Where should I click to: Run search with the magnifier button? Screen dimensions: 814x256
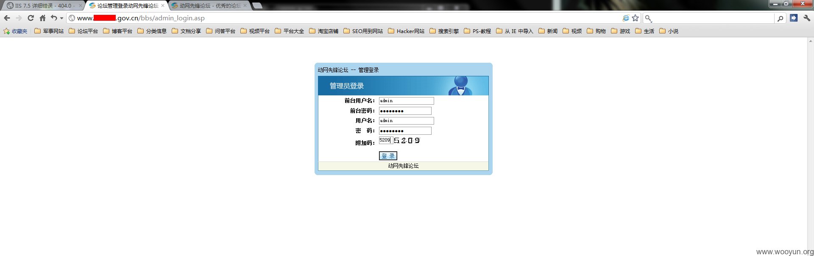tap(780, 18)
